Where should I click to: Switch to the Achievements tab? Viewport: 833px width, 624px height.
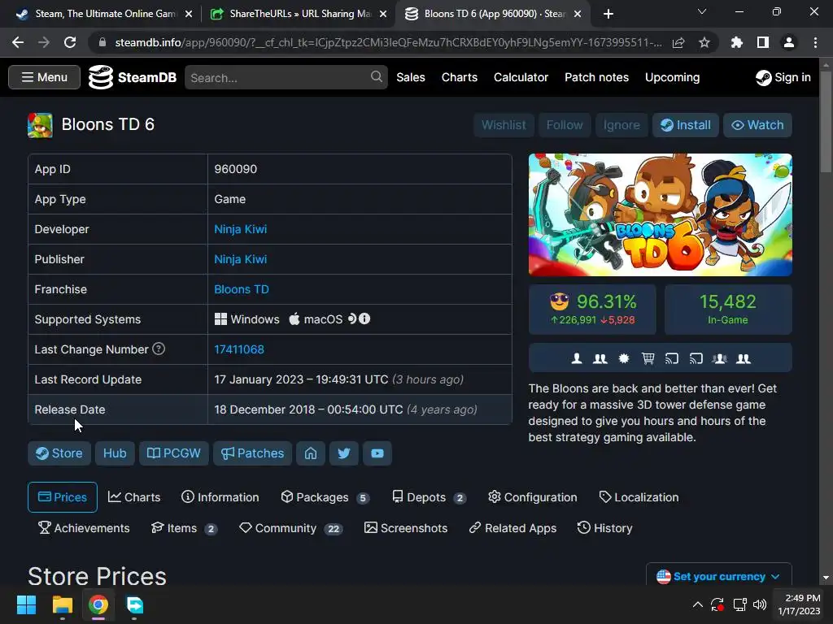pos(84,528)
